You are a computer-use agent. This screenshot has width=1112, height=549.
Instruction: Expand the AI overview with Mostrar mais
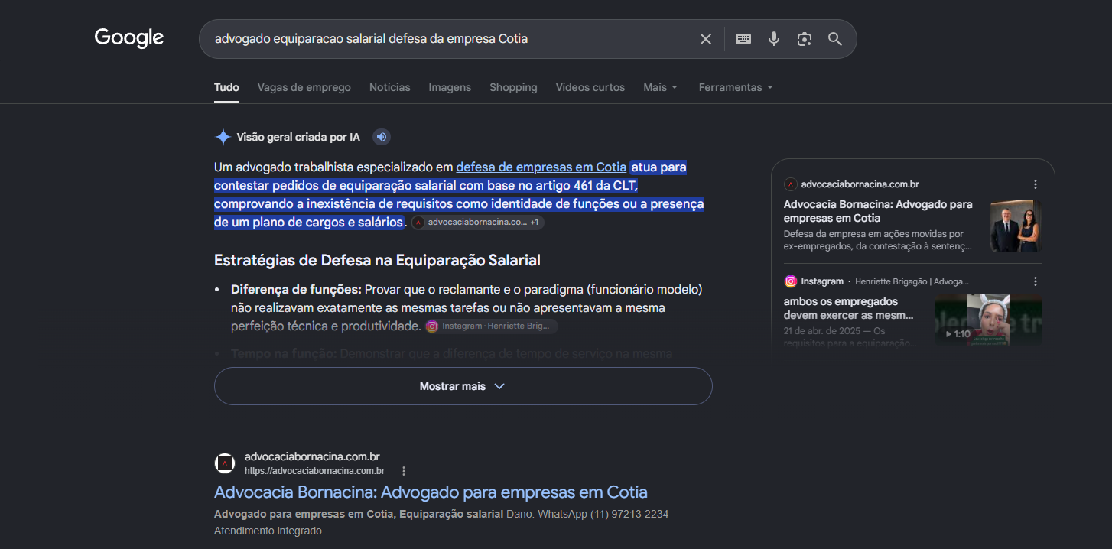[x=463, y=386]
